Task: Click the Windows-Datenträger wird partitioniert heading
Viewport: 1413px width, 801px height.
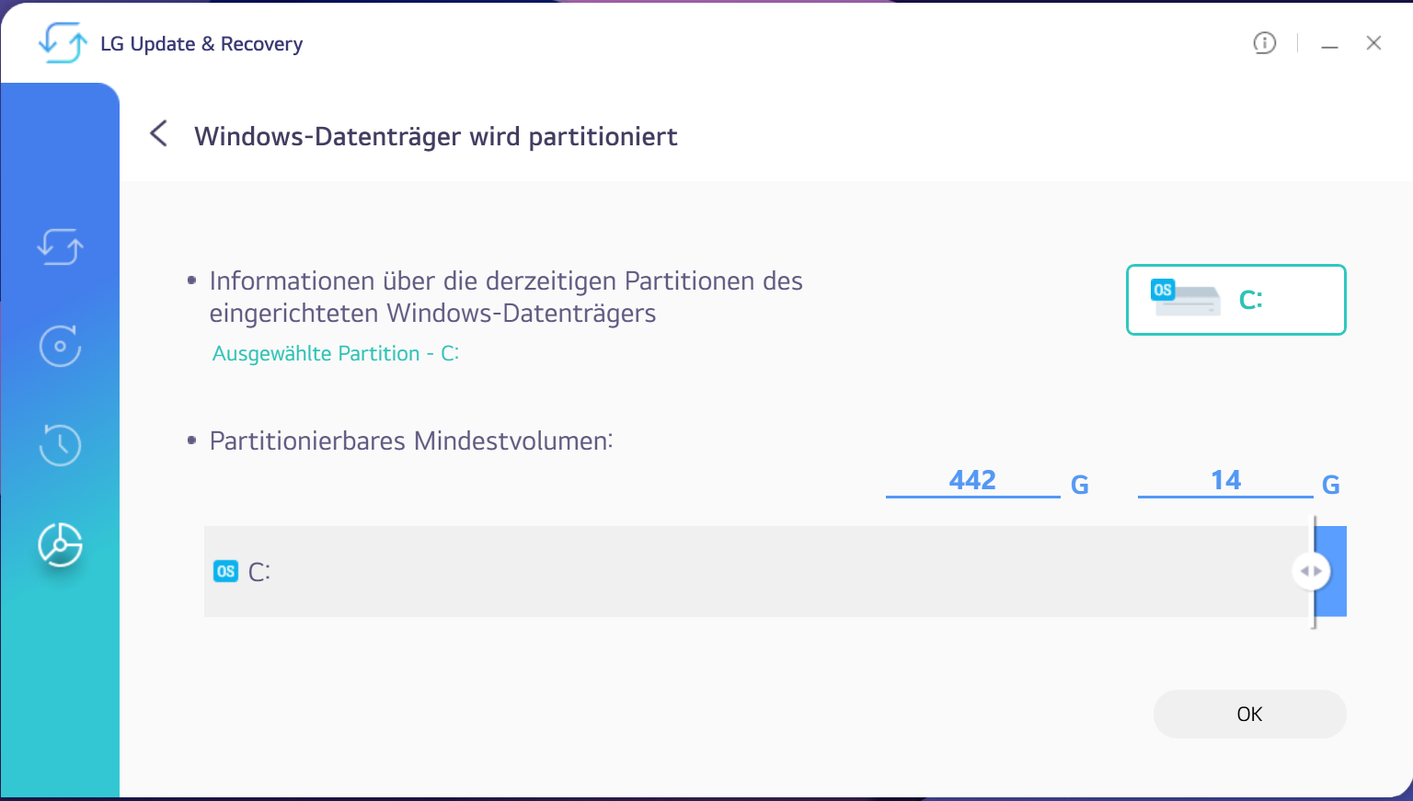Action: pyautogui.click(x=436, y=137)
